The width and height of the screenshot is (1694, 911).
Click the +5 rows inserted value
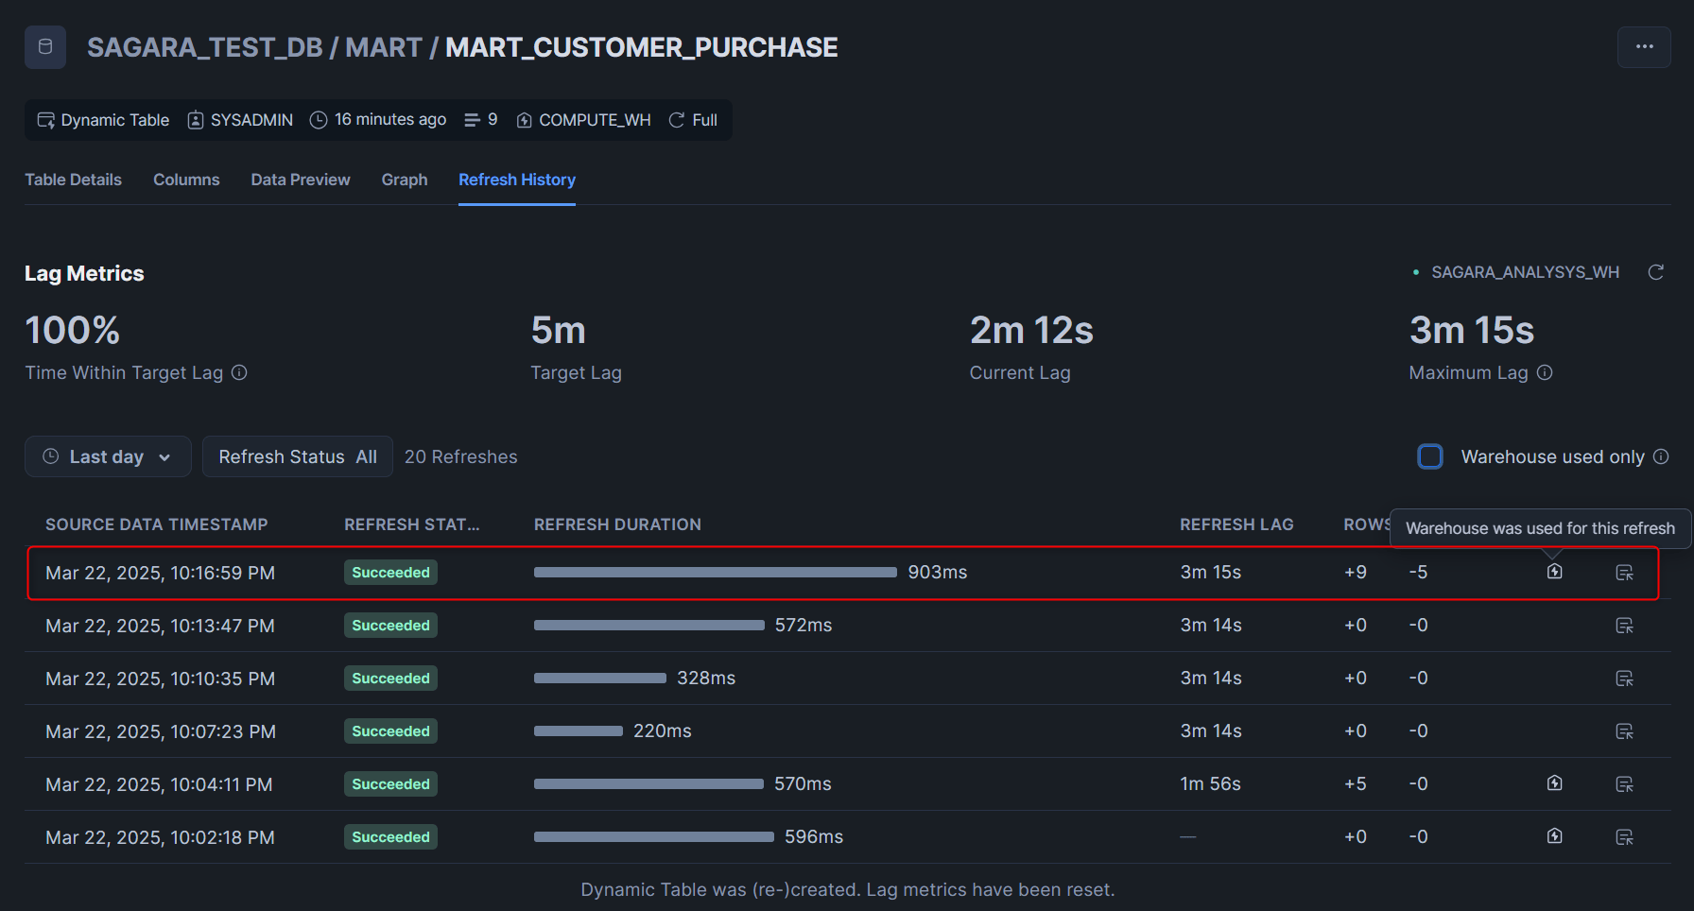tap(1356, 784)
